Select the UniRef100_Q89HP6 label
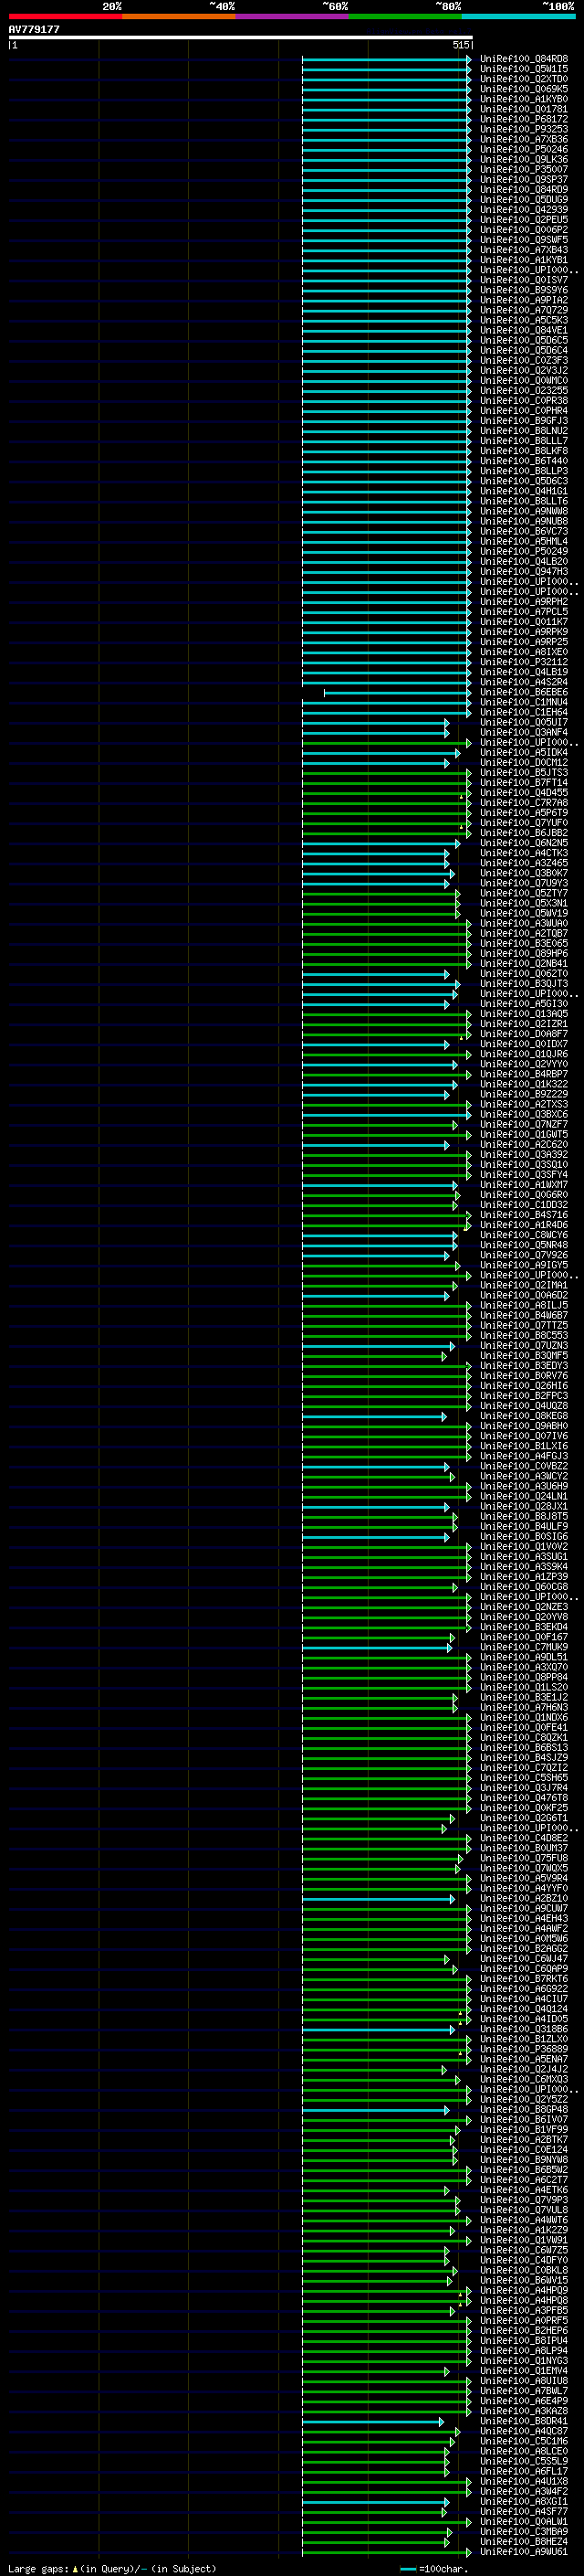 point(524,953)
